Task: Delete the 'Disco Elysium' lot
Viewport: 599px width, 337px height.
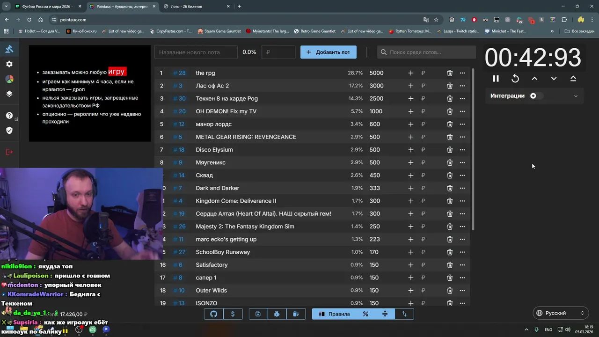Action: pos(450,150)
